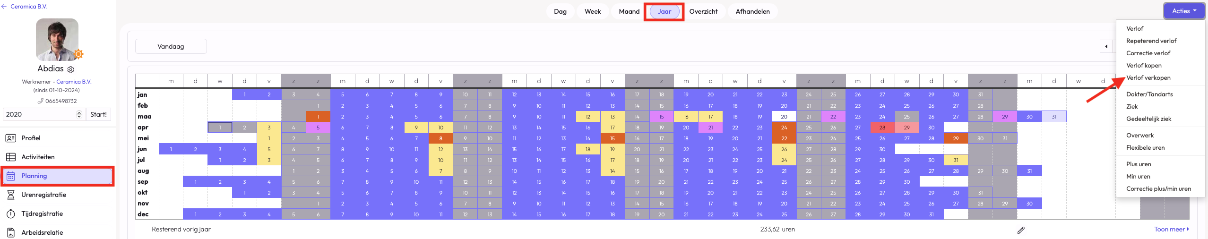Viewport: 1208px width, 239px height.
Task: Click the pencil edit icon for remaining hours
Action: coord(1021,230)
